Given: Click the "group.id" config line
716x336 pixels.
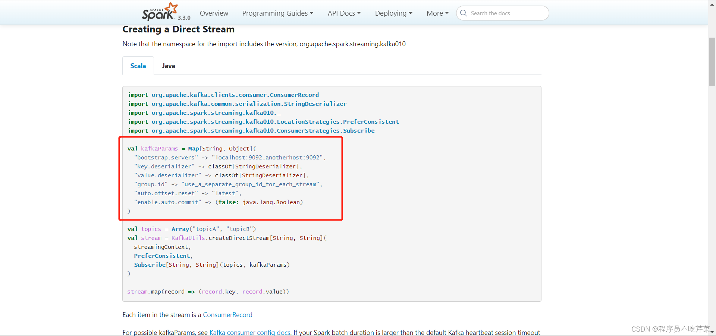Looking at the screenshot, I should [x=228, y=184].
